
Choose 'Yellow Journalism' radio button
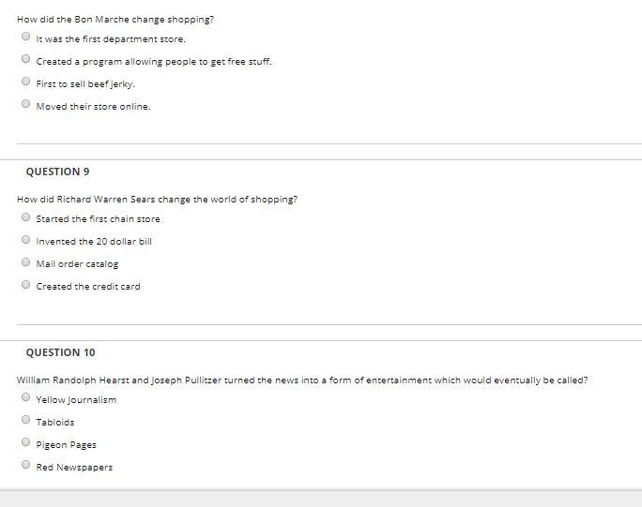click(x=25, y=397)
